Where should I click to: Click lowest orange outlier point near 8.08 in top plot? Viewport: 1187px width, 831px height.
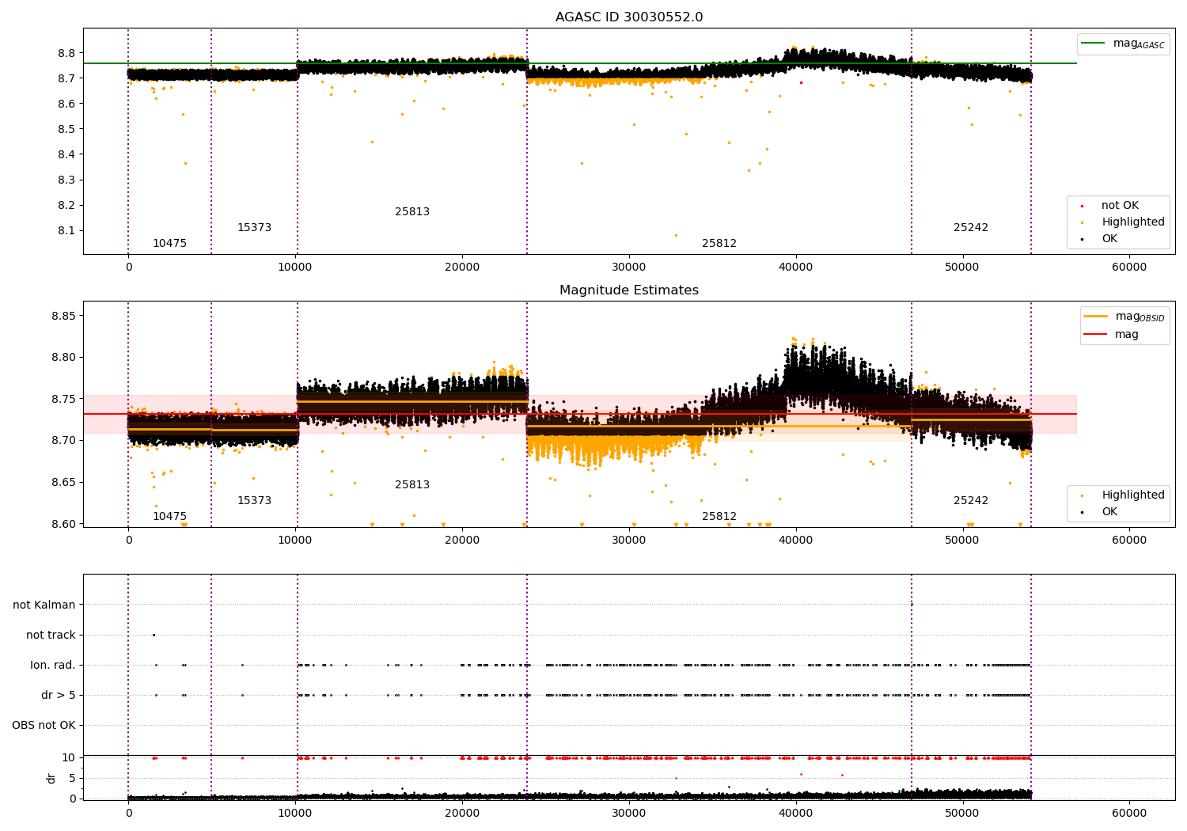point(676,235)
